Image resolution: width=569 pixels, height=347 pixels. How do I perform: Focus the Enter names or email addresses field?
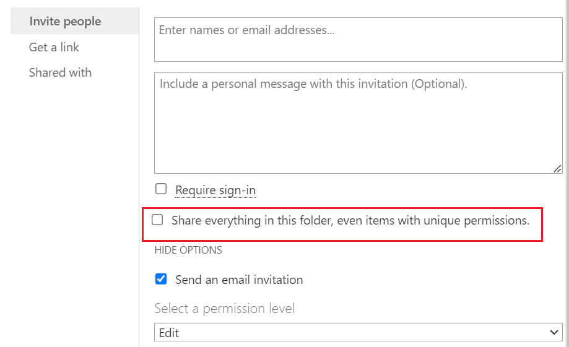tap(358, 40)
